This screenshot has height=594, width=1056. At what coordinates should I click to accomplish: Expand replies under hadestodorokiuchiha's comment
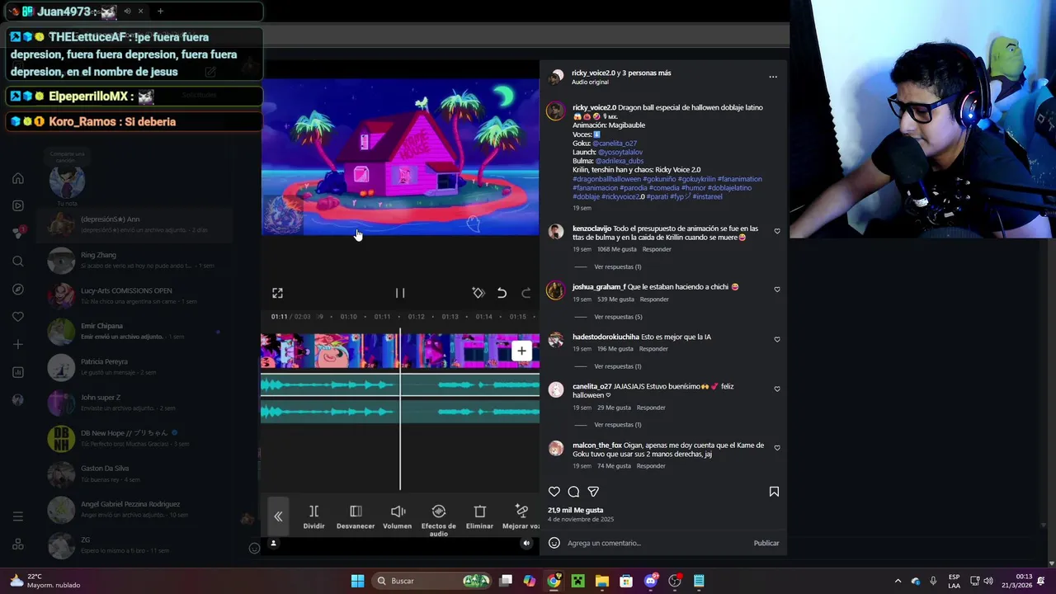617,366
